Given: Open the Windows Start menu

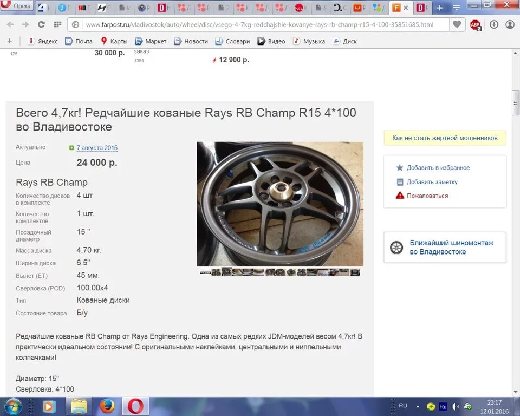Looking at the screenshot, I should click(12, 406).
